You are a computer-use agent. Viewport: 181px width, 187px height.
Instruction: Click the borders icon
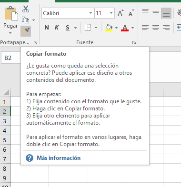tap(88, 28)
